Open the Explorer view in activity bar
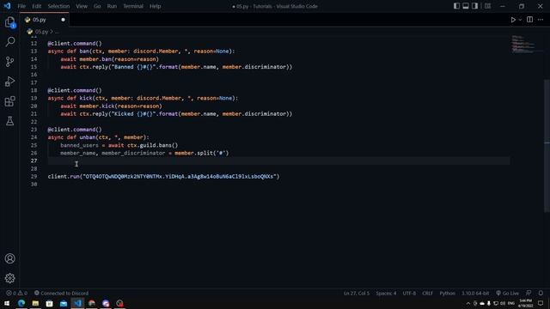The image size is (550, 309). (9, 22)
